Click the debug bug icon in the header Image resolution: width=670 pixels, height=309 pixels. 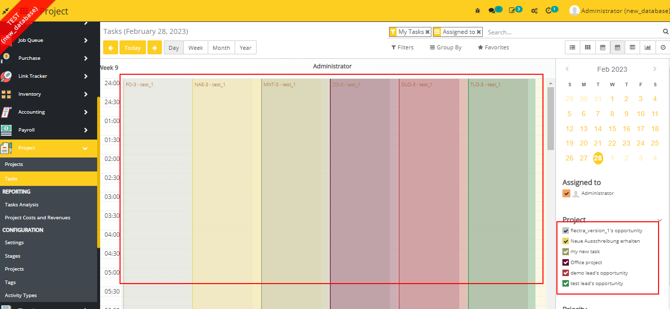click(x=477, y=10)
